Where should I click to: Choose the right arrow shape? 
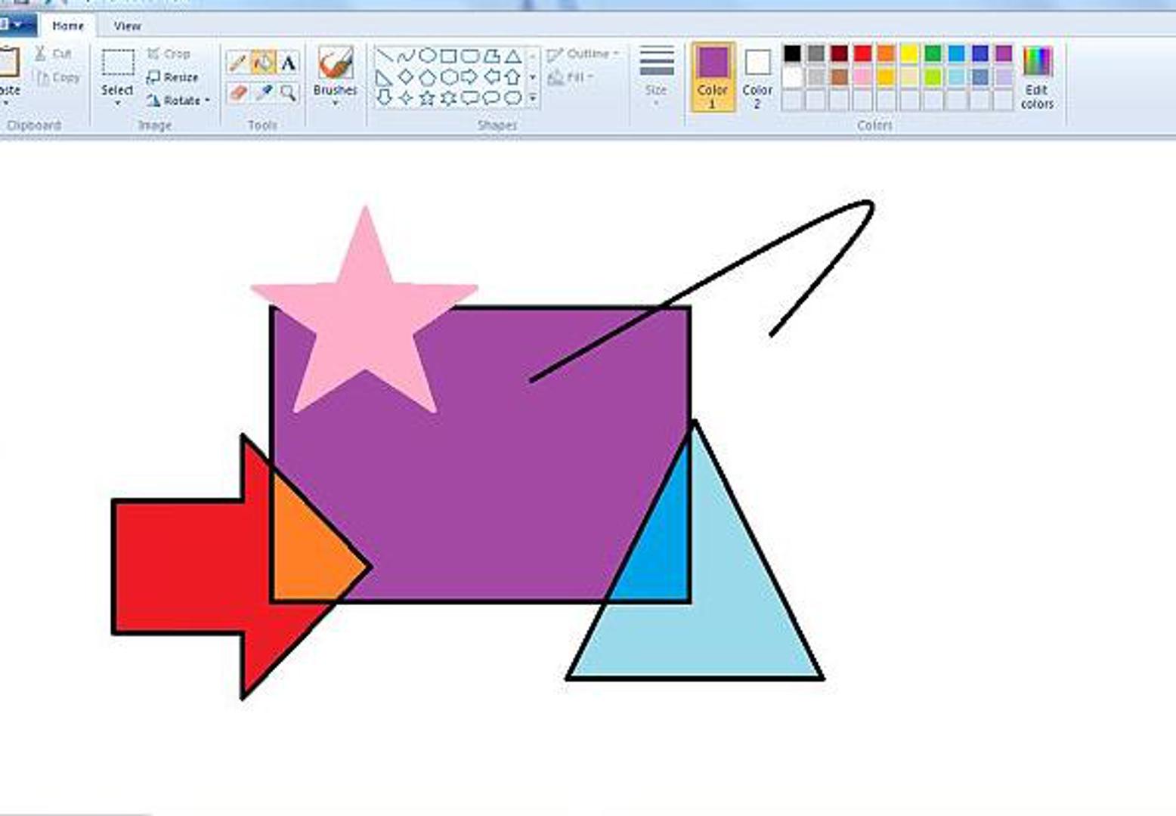point(469,76)
